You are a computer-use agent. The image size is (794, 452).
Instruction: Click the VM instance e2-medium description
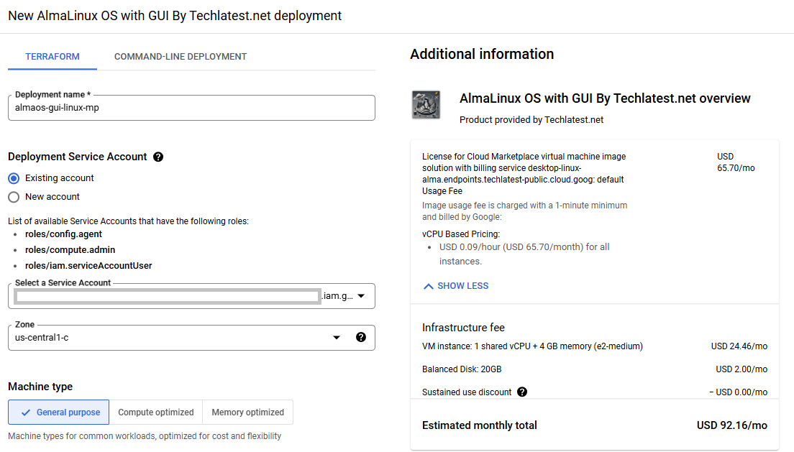coord(533,346)
